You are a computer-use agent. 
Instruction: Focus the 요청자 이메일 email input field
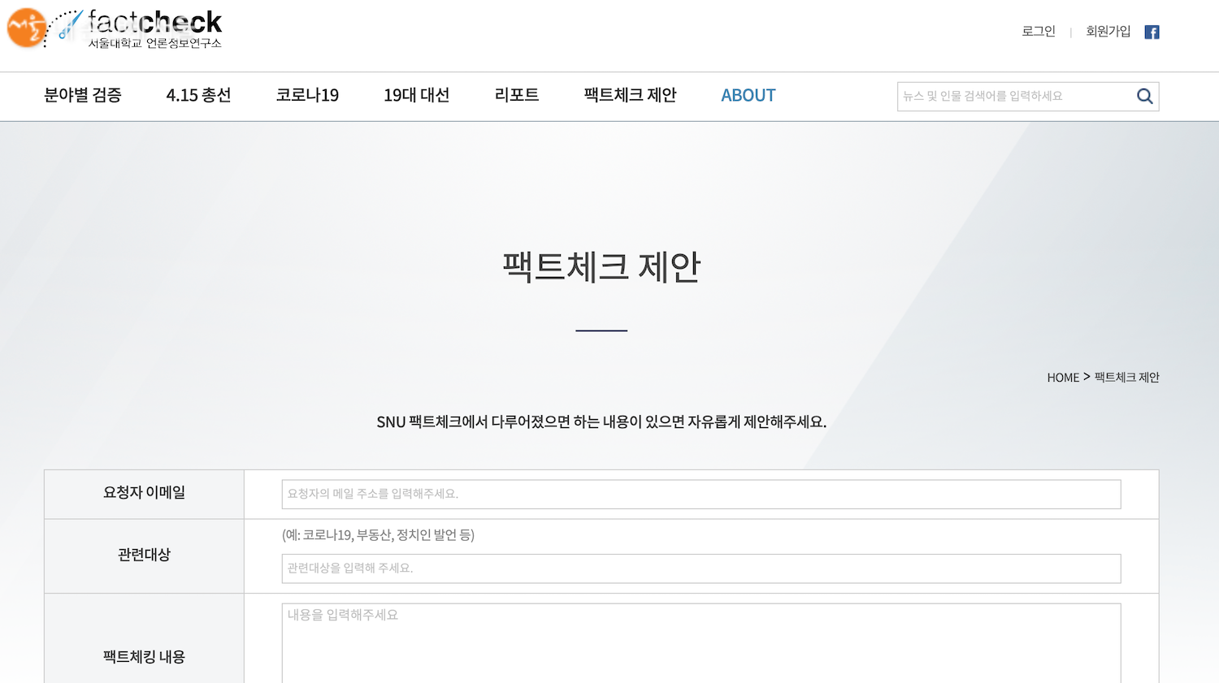point(701,494)
